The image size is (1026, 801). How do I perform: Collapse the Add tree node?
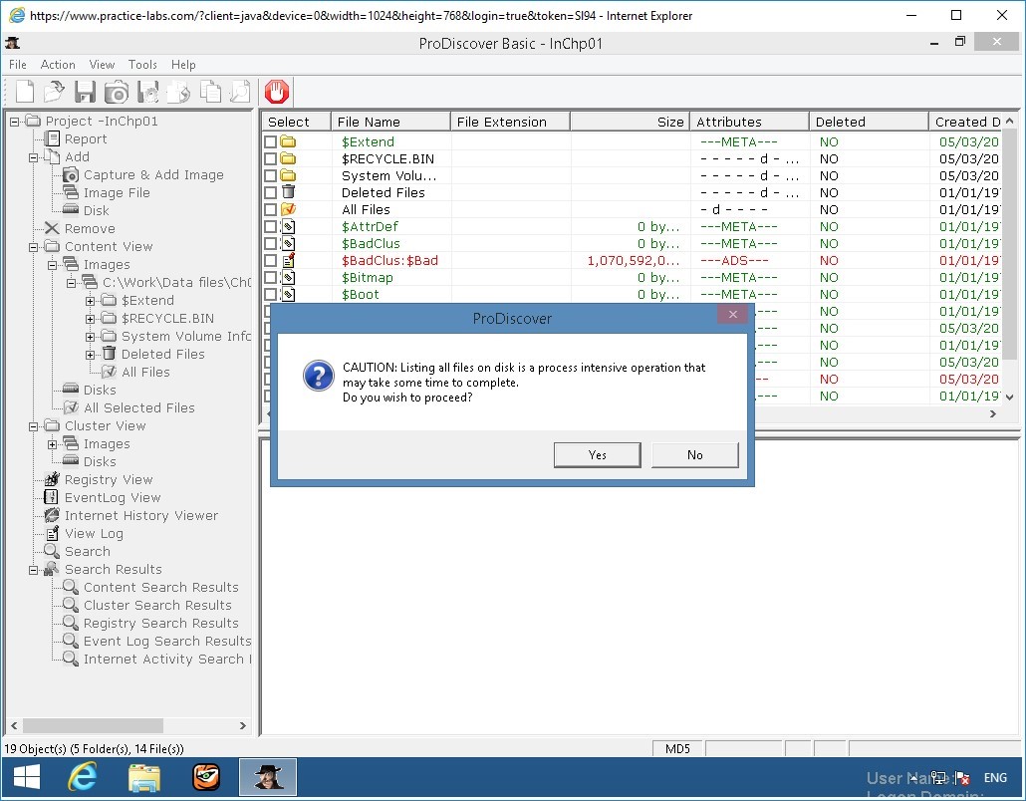point(34,157)
